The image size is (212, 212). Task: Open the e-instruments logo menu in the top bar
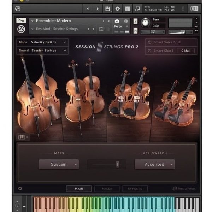(x=18, y=8)
